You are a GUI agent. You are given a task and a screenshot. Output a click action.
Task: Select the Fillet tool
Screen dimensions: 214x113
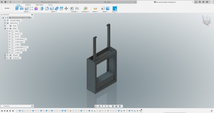47,9
